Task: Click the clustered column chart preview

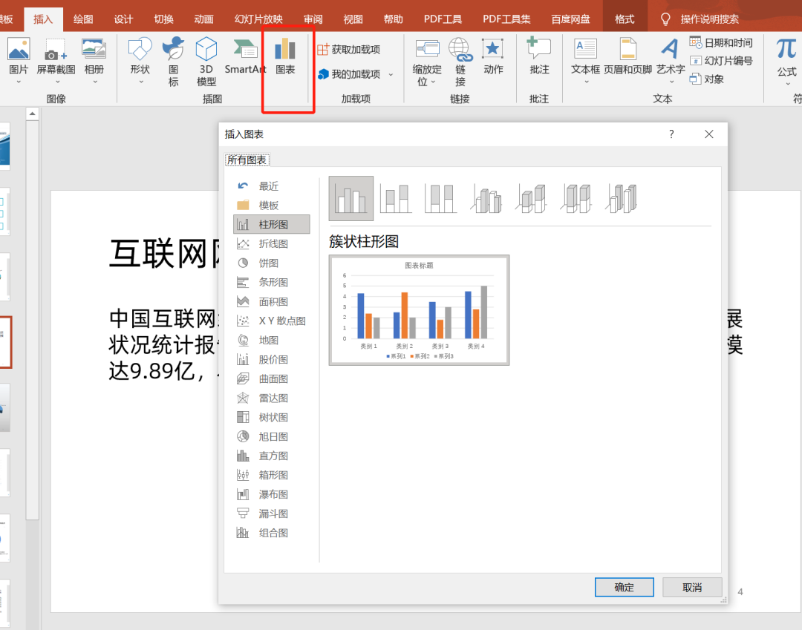Action: point(419,310)
